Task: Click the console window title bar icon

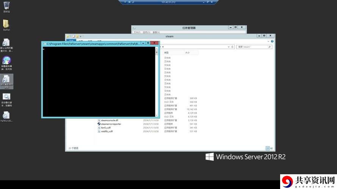Action: (44, 44)
